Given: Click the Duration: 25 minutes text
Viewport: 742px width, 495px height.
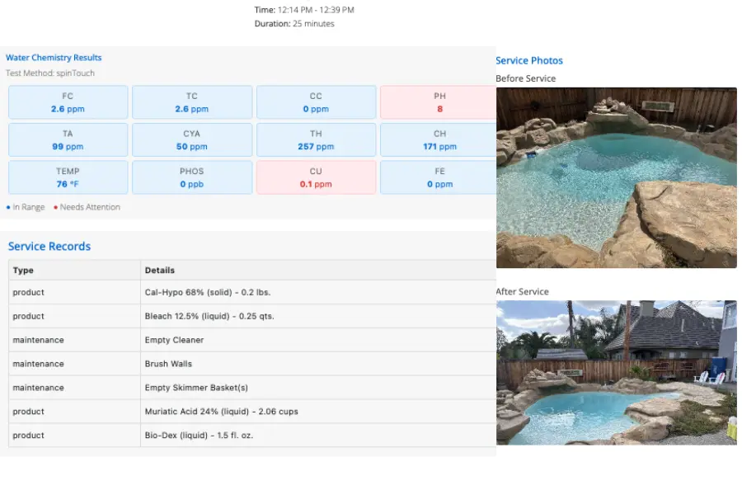Looking at the screenshot, I should coord(294,24).
